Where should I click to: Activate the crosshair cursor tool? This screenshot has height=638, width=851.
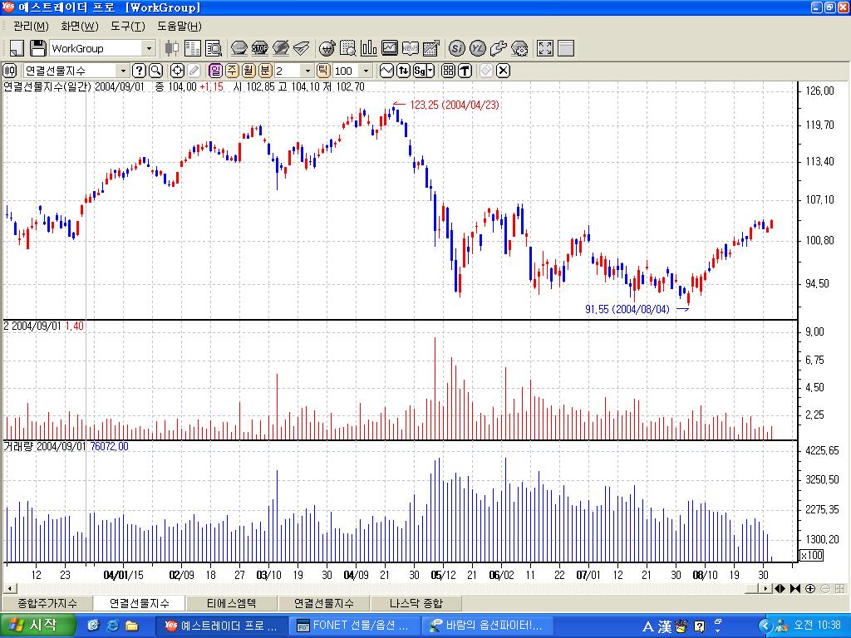point(176,71)
